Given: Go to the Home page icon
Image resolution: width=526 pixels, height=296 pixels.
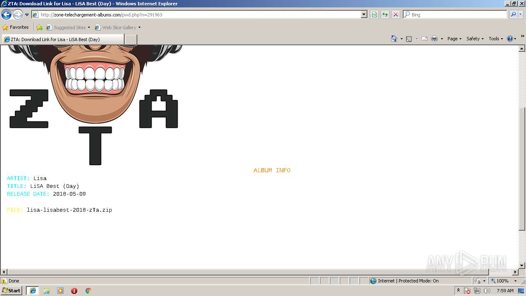Looking at the screenshot, I should (394, 39).
